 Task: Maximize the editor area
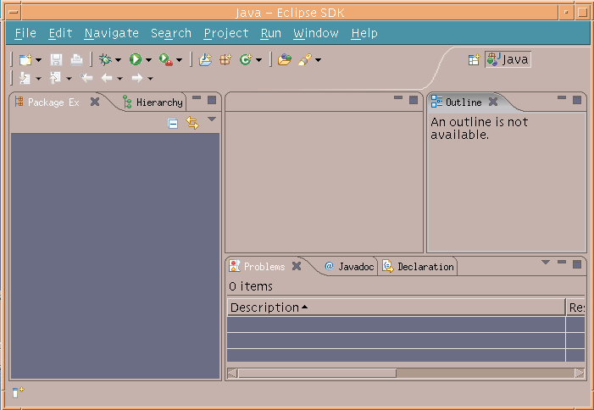(x=414, y=100)
